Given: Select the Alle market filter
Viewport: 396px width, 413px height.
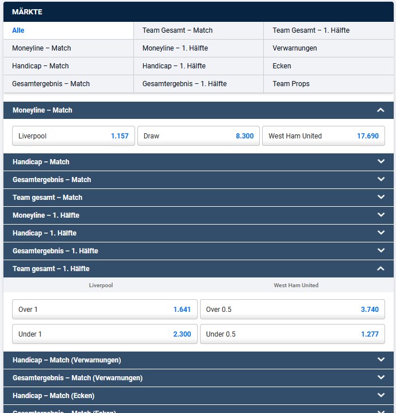Looking at the screenshot, I should (18, 30).
